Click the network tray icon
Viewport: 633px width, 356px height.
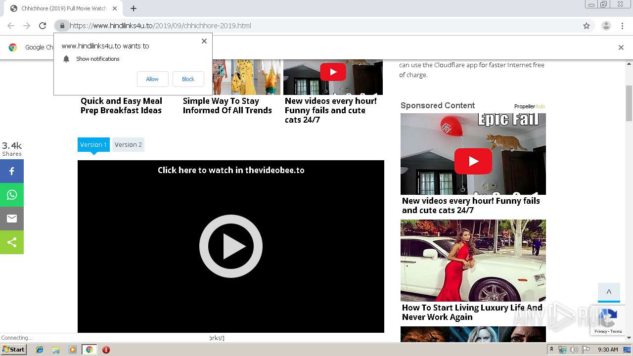(562, 350)
